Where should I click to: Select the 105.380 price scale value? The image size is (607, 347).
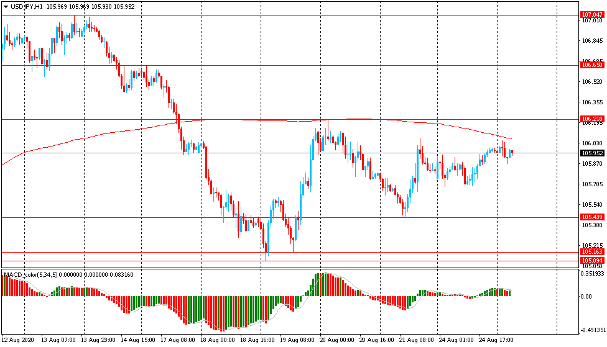(592, 225)
